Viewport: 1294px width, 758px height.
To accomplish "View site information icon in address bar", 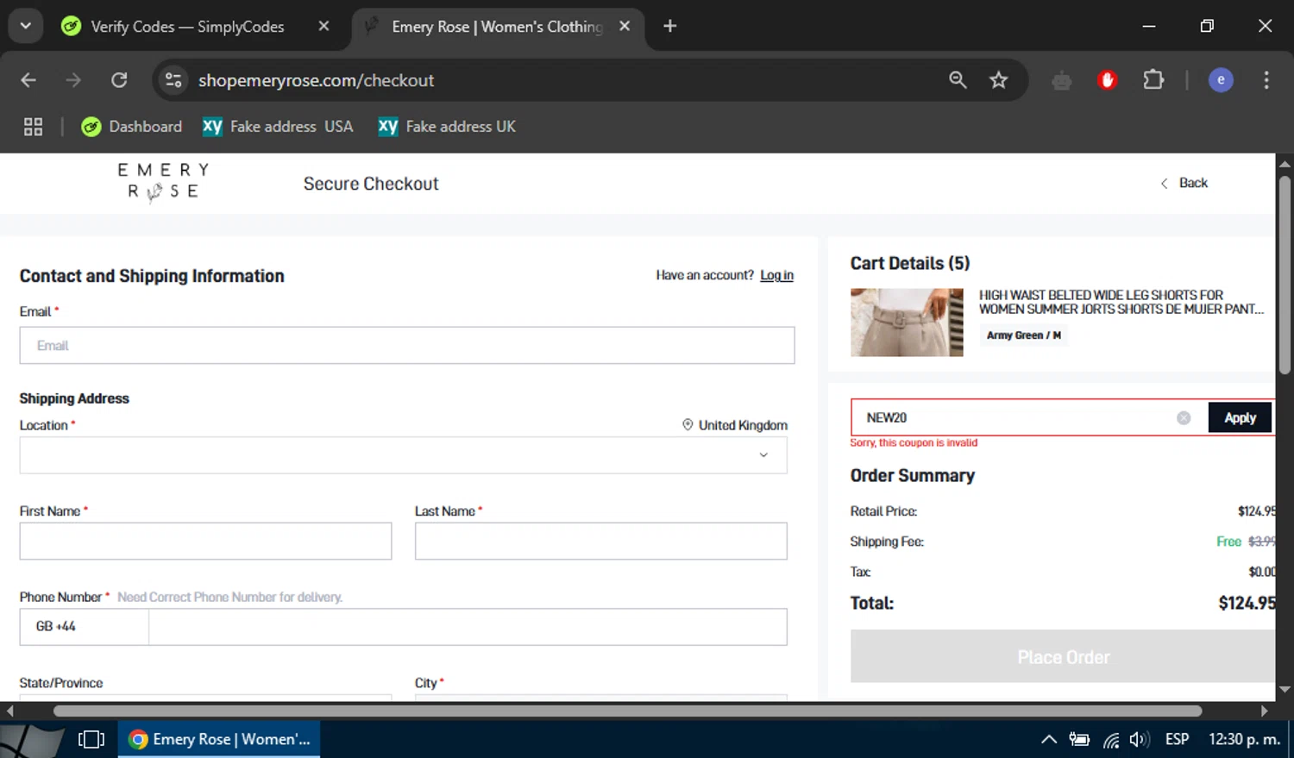I will pos(173,80).
